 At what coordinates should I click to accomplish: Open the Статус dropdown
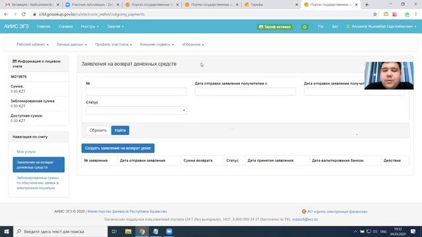click(136, 111)
